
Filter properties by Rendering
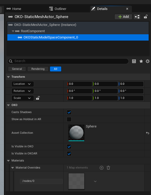click(x=38, y=69)
